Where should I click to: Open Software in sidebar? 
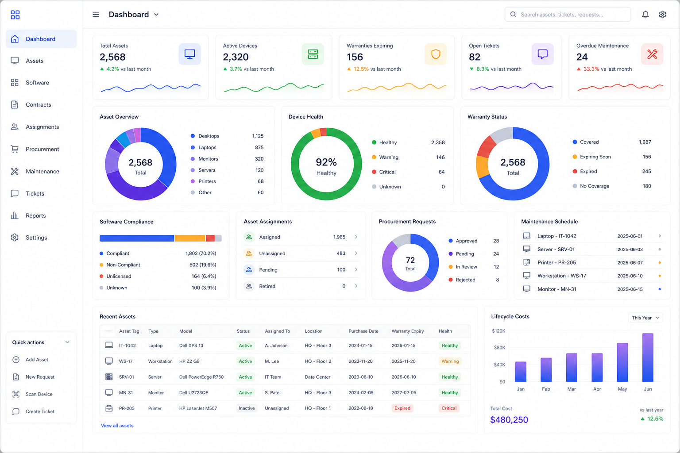click(41, 83)
